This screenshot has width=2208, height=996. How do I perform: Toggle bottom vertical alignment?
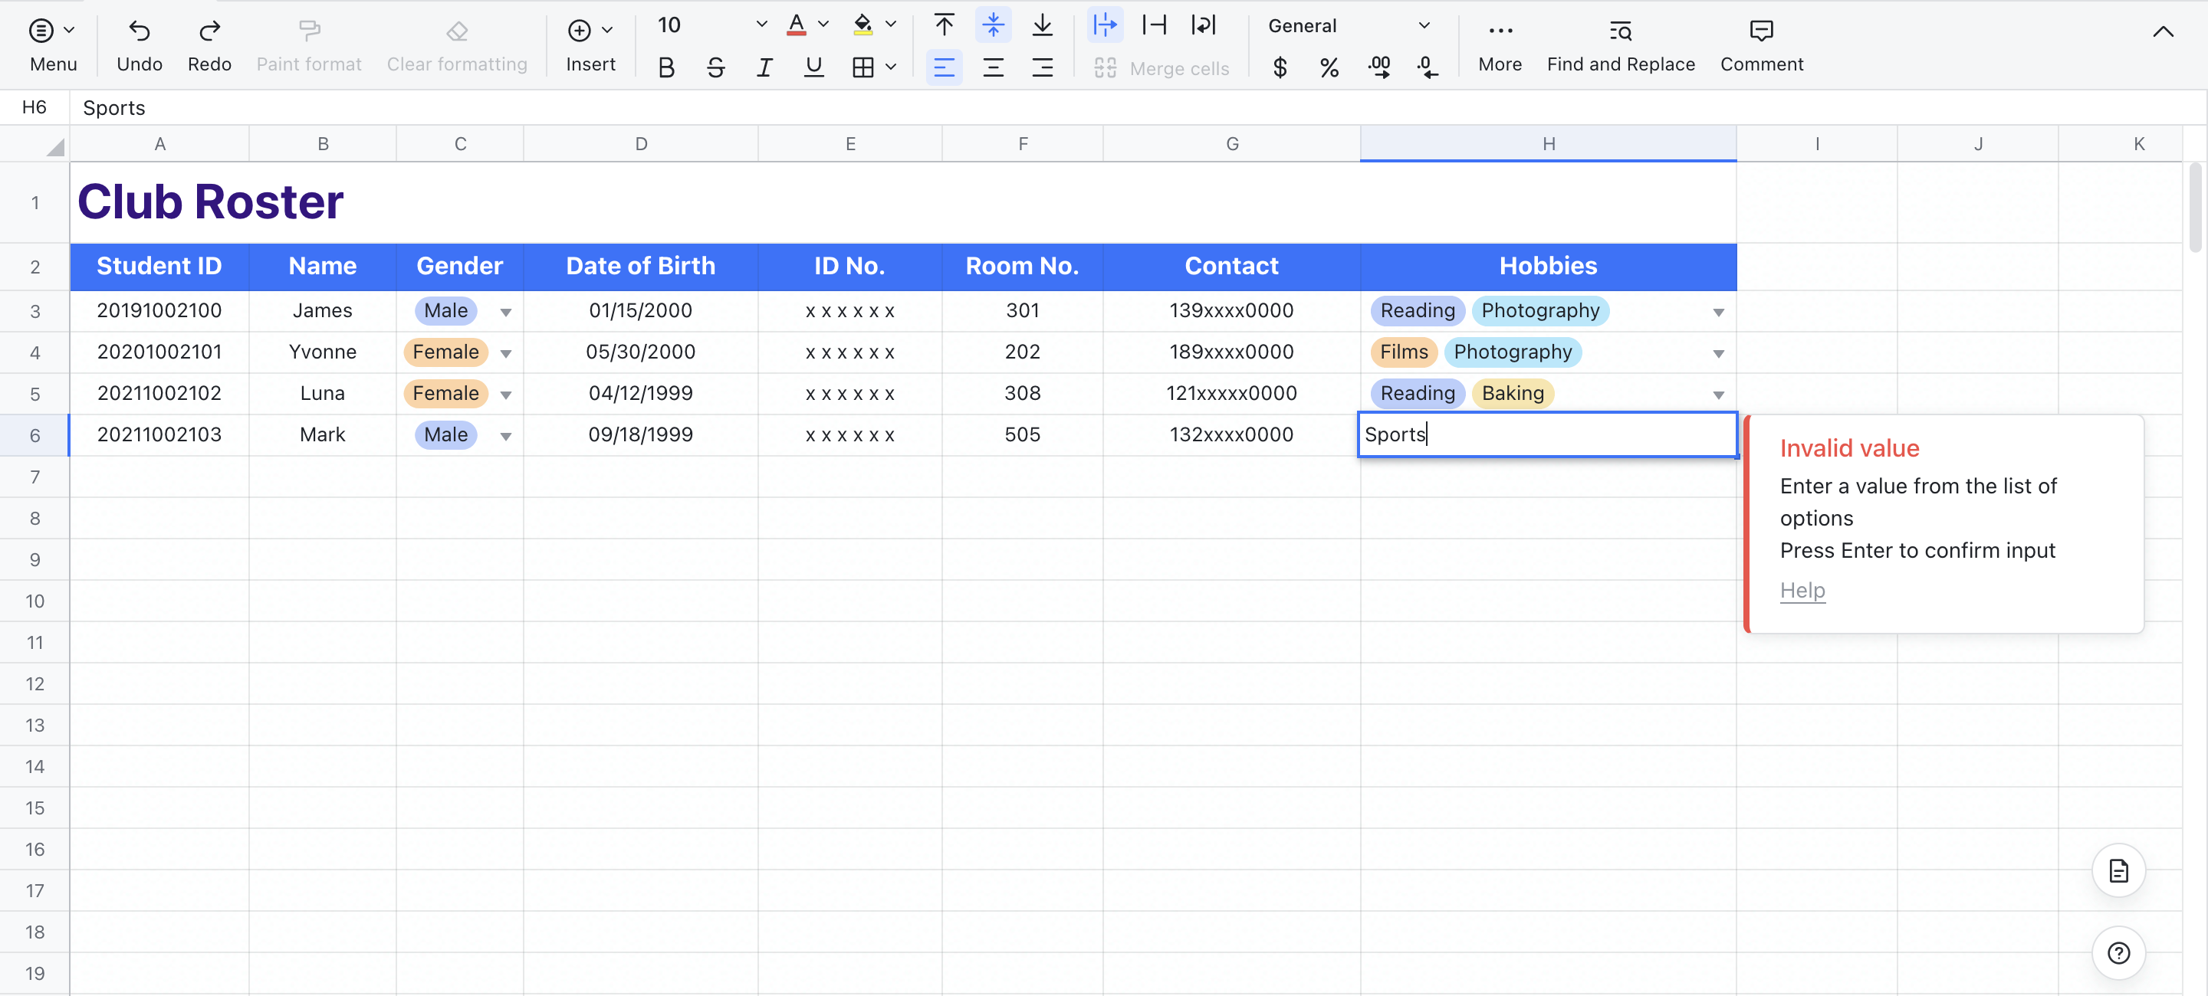[x=1043, y=25]
